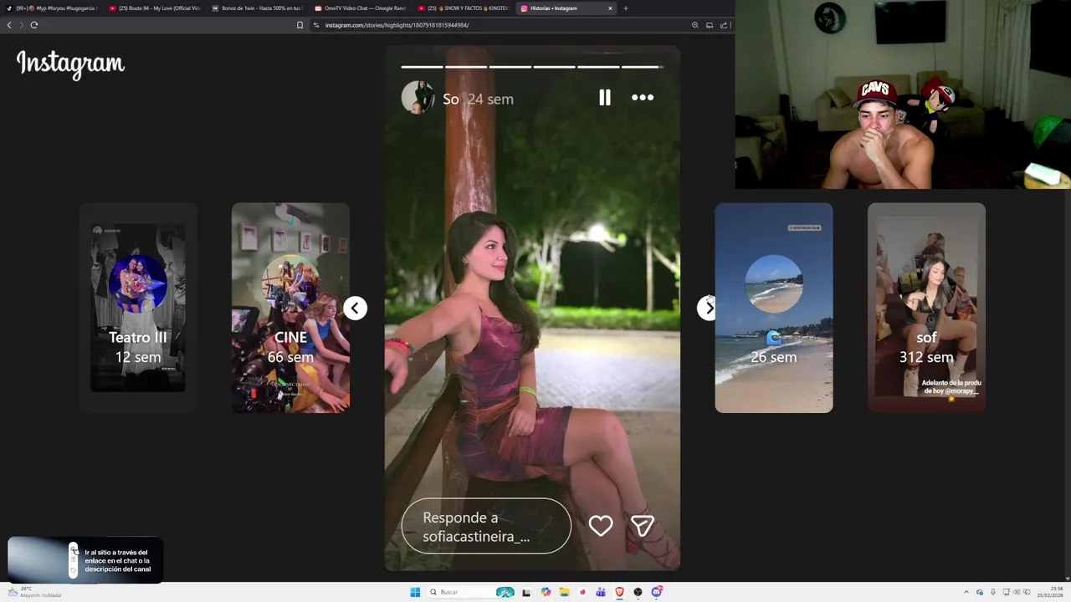Open the volume icon in the system tray

pos(1017,592)
